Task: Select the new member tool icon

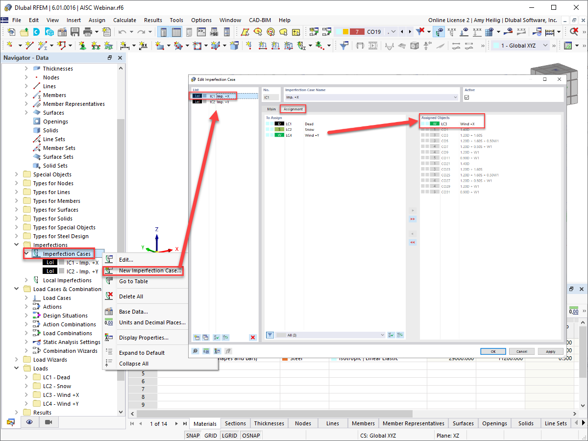Action: coord(43,45)
